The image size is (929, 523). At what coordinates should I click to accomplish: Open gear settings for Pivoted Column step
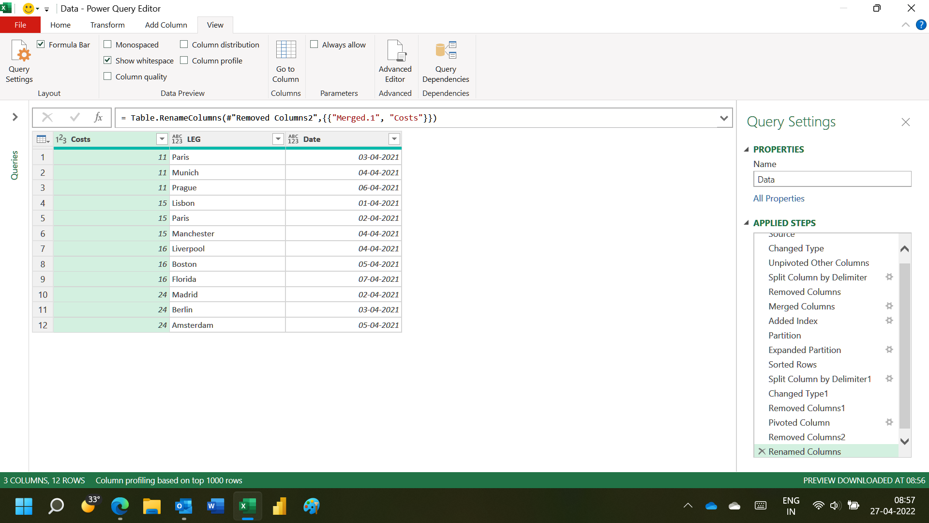(889, 422)
